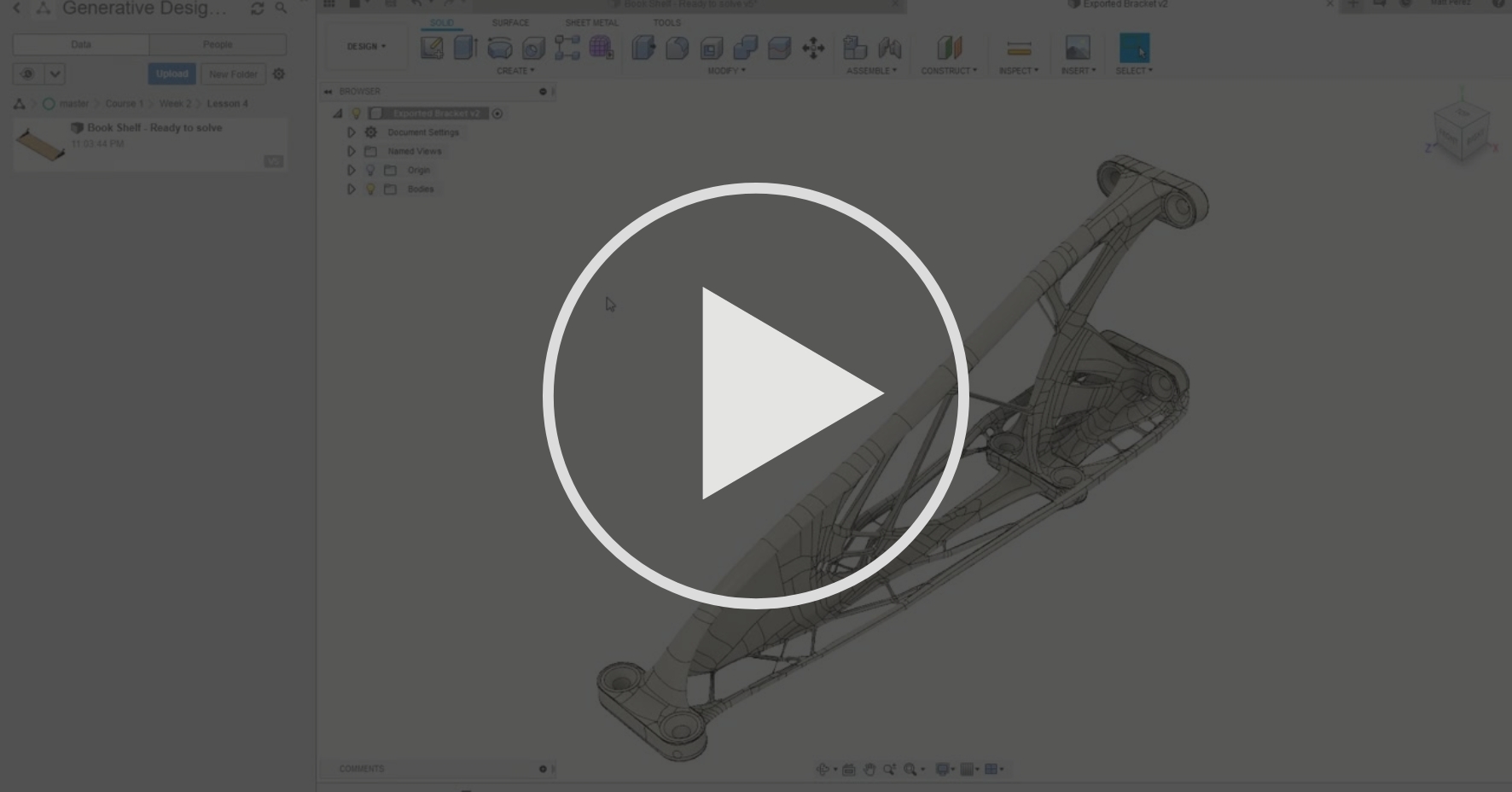Open the ASSEMBLE dropdown menu
Viewport: 1512px width, 792px height.
point(871,71)
